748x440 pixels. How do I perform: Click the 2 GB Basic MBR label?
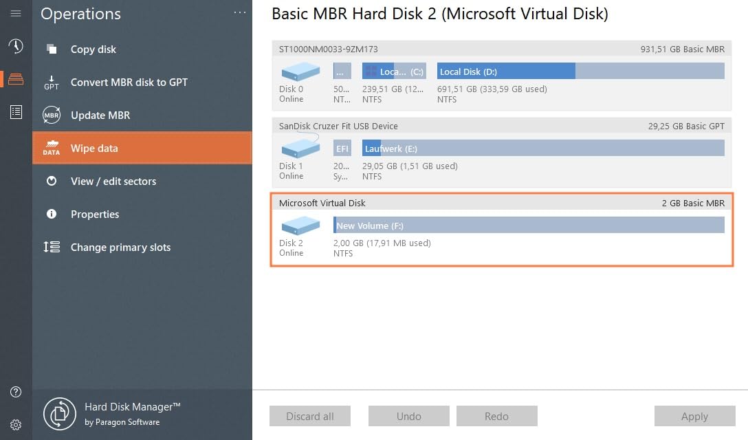pos(693,203)
